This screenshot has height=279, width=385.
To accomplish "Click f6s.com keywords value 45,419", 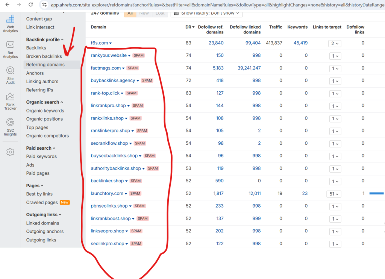I will click(x=300, y=43).
